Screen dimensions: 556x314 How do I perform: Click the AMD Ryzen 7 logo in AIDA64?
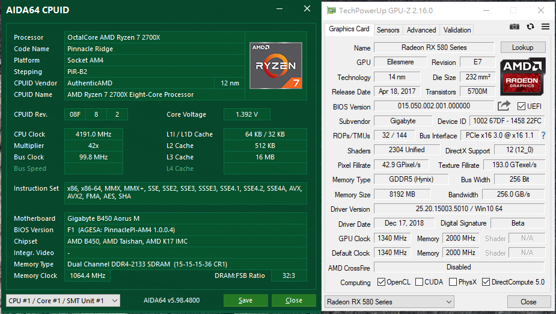coord(276,66)
